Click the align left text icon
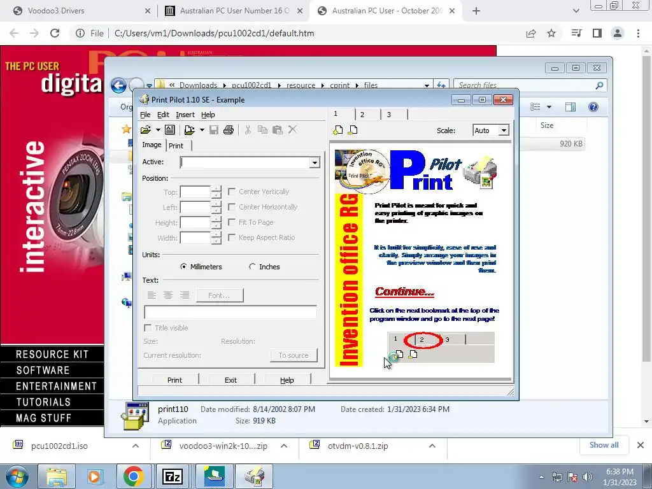The width and height of the screenshot is (652, 489). click(x=152, y=295)
